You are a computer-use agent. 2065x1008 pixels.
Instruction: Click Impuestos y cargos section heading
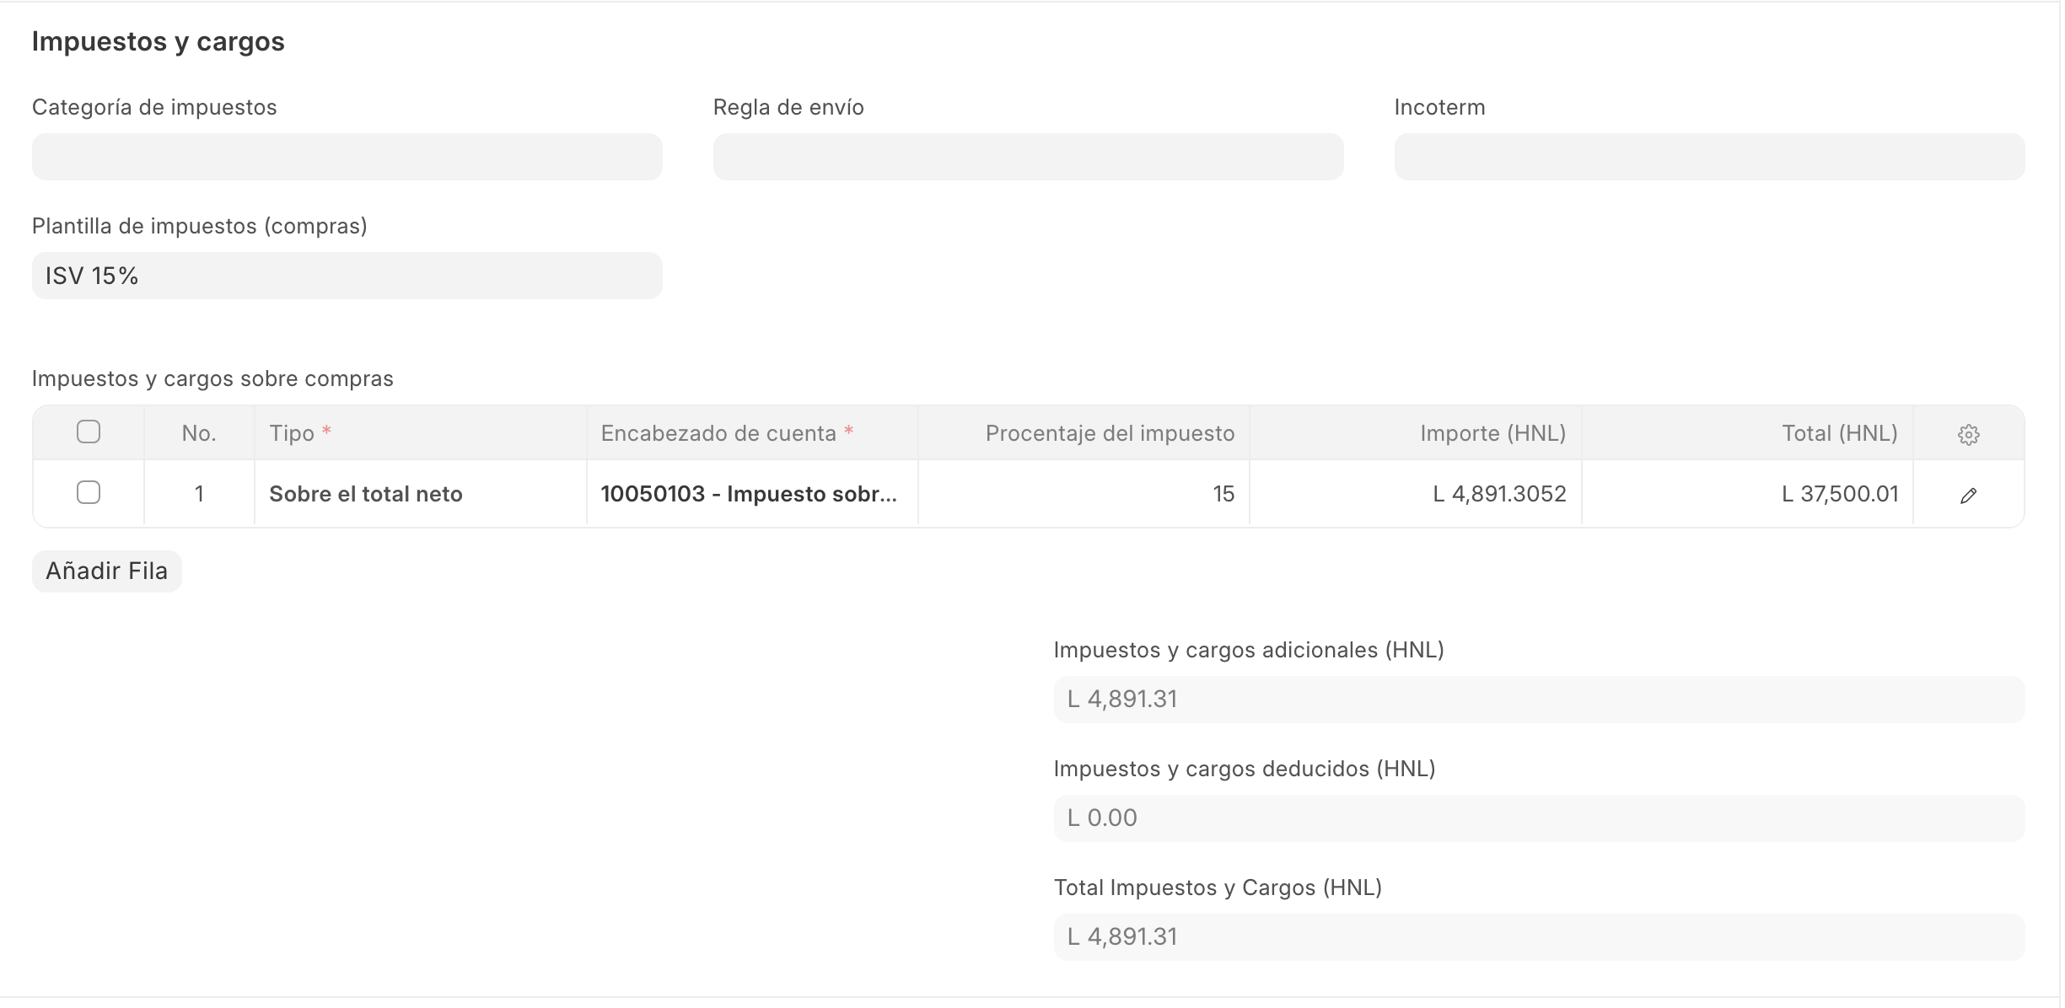click(x=159, y=41)
